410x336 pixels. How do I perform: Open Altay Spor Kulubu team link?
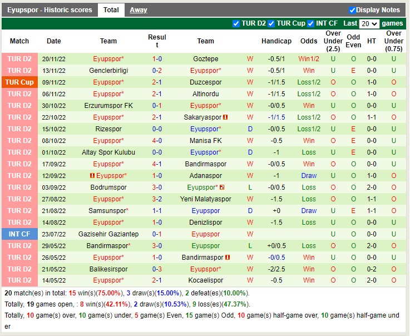pos(108,152)
